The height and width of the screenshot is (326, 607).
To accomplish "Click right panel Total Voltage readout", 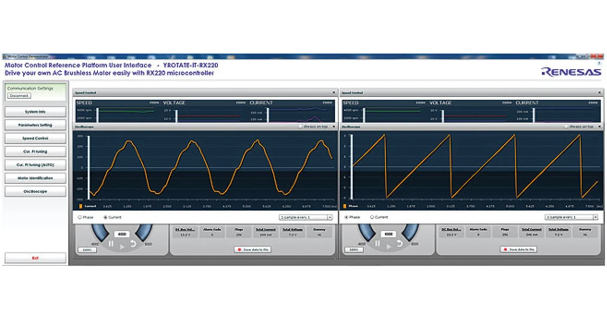I will click(x=560, y=232).
